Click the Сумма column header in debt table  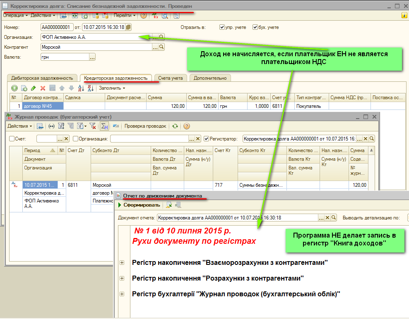(166, 98)
